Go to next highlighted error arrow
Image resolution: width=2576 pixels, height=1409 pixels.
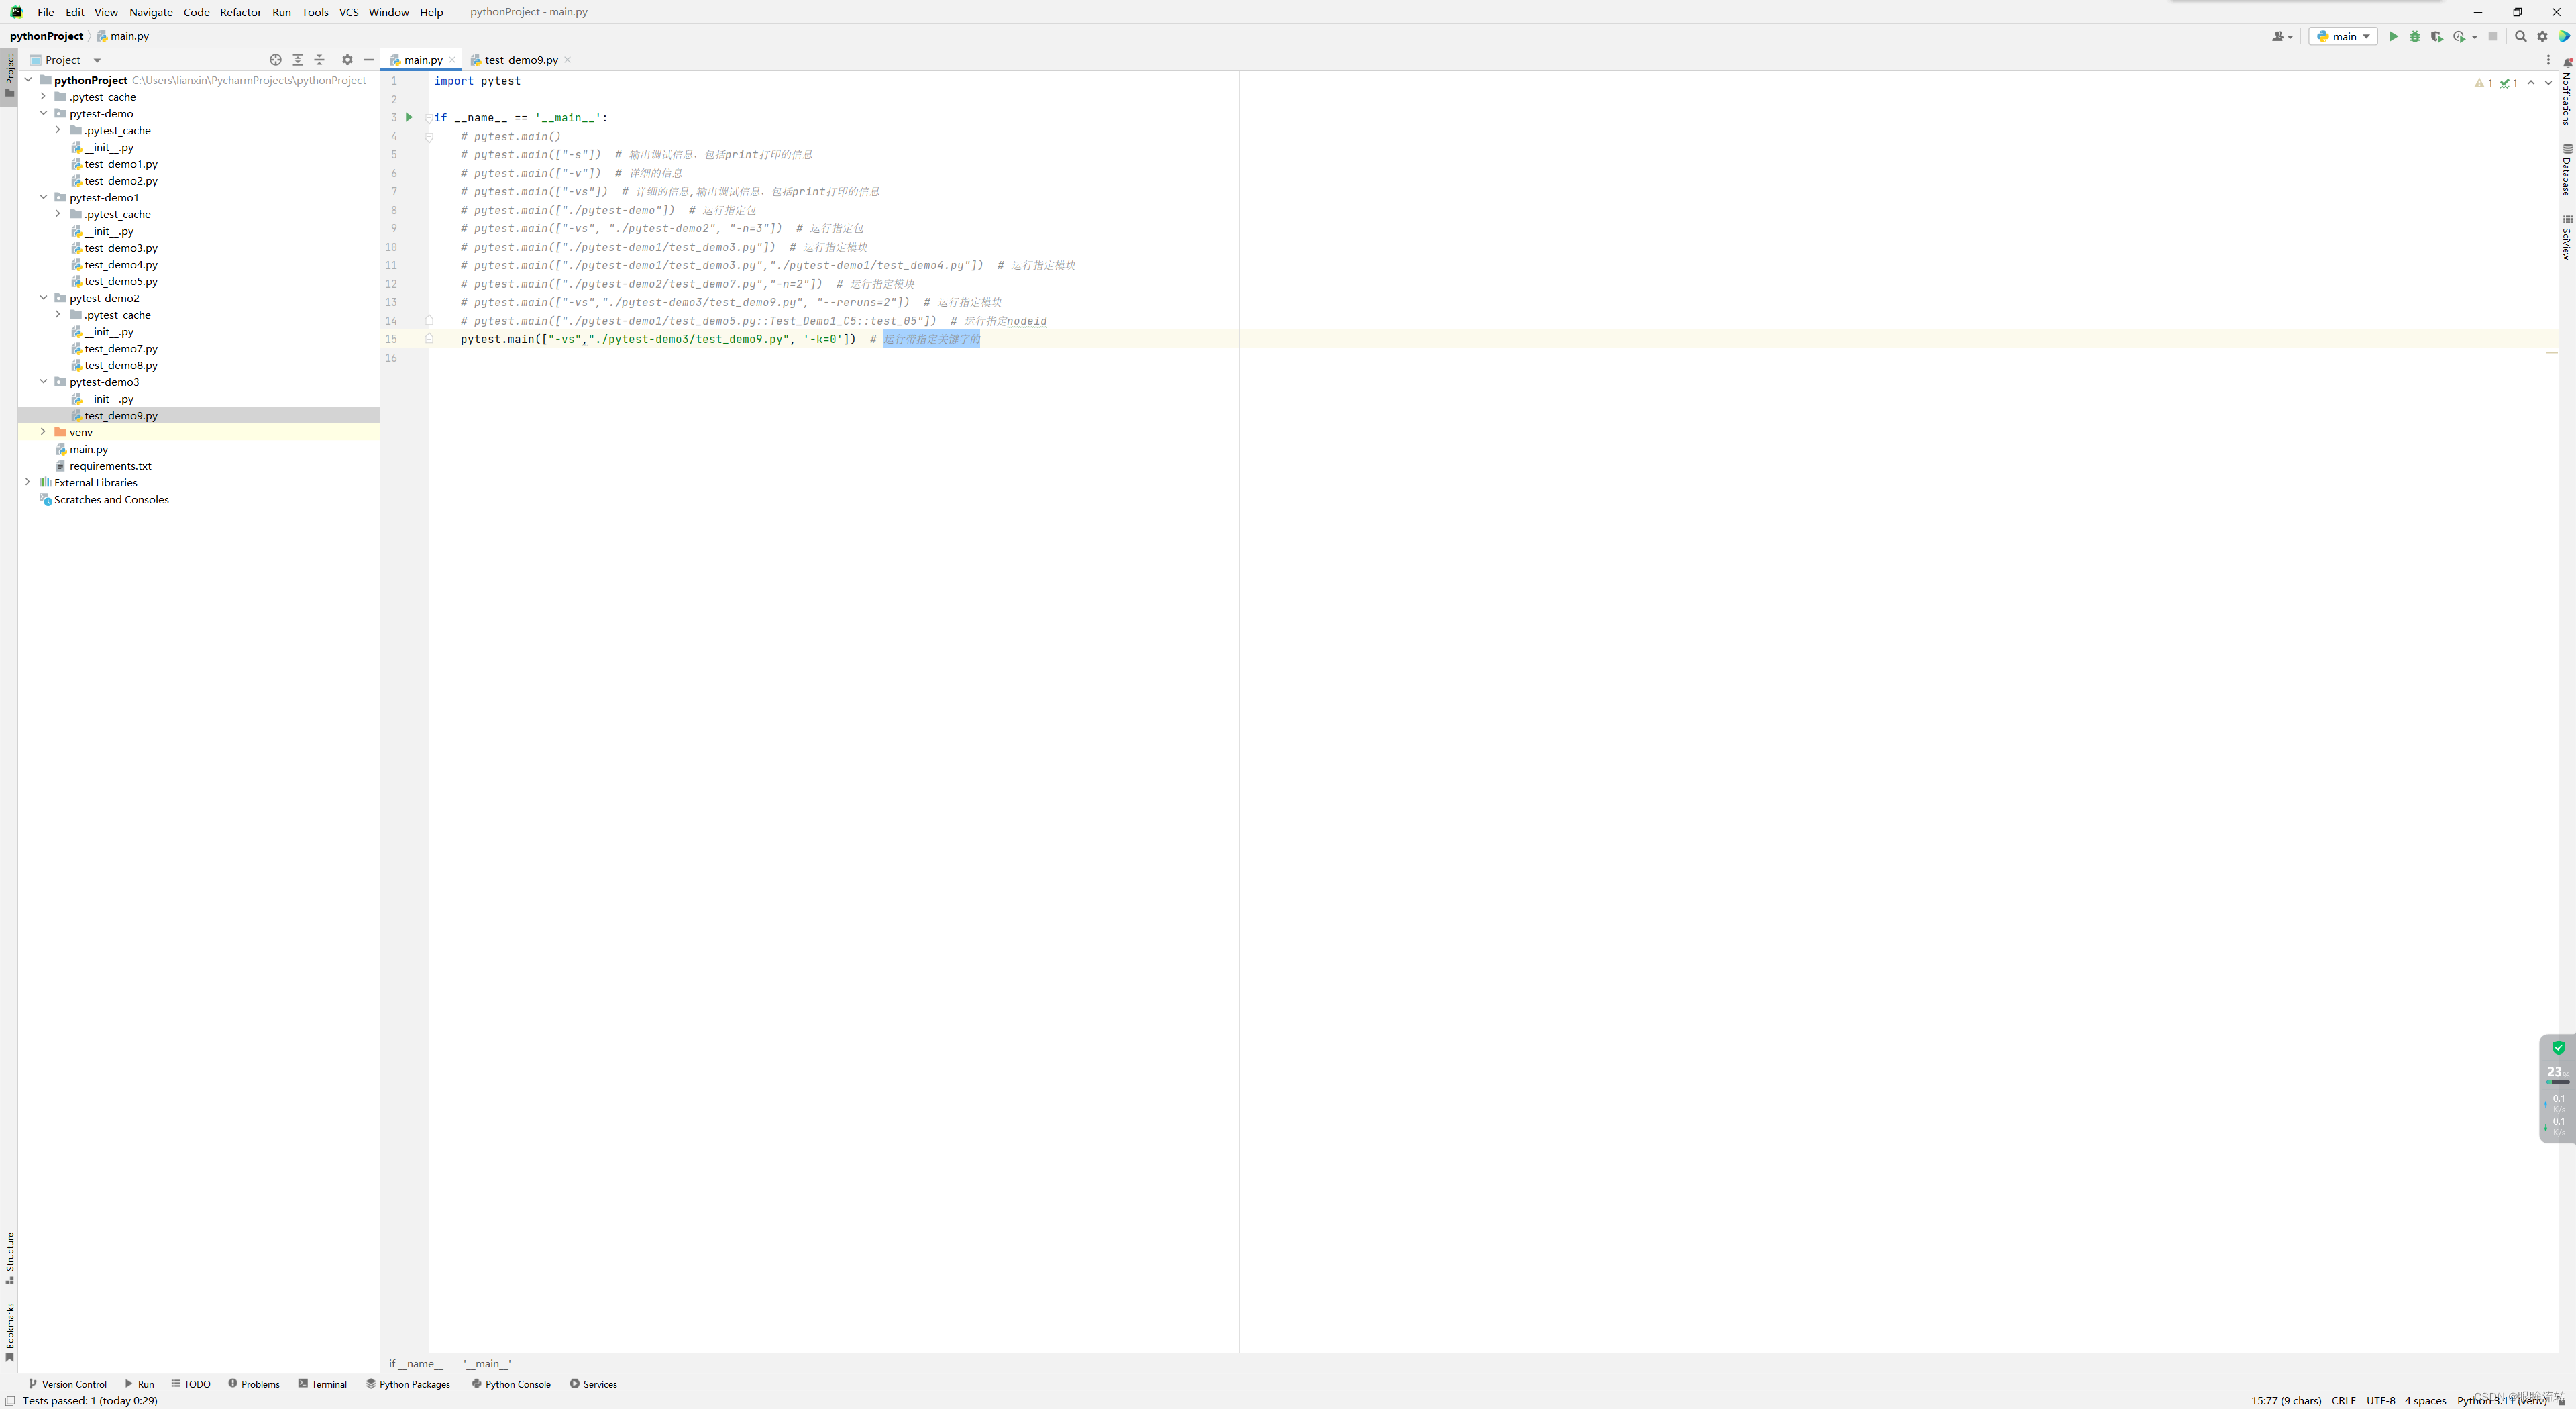tap(2548, 83)
